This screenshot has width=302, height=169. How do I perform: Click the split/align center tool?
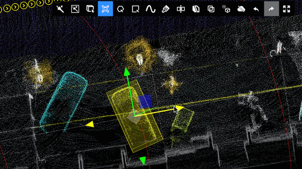(181, 9)
